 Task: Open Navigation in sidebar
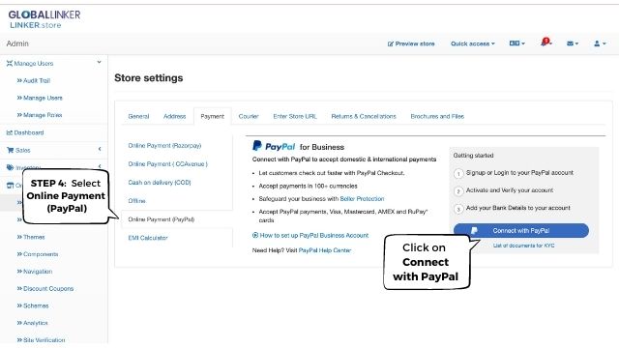pos(35,272)
